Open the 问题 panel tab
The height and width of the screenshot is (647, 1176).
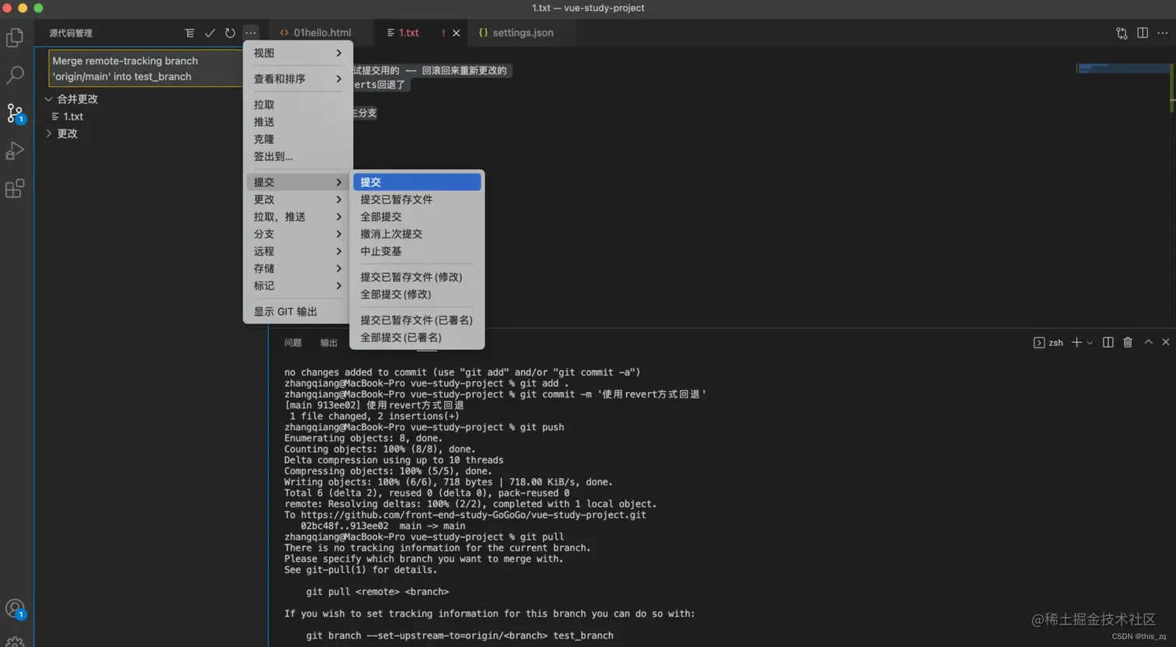click(292, 343)
